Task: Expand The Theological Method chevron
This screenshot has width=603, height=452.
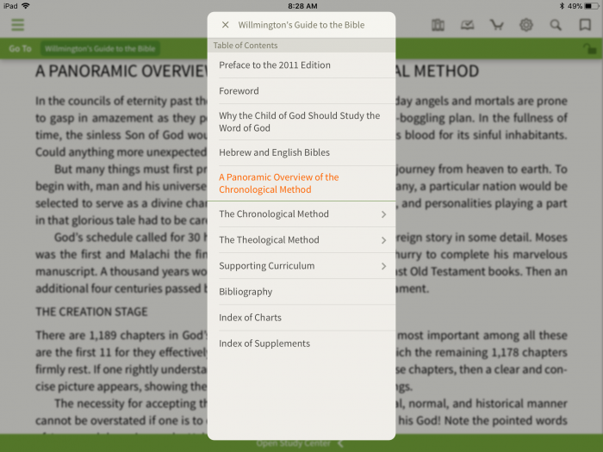Action: coord(383,240)
